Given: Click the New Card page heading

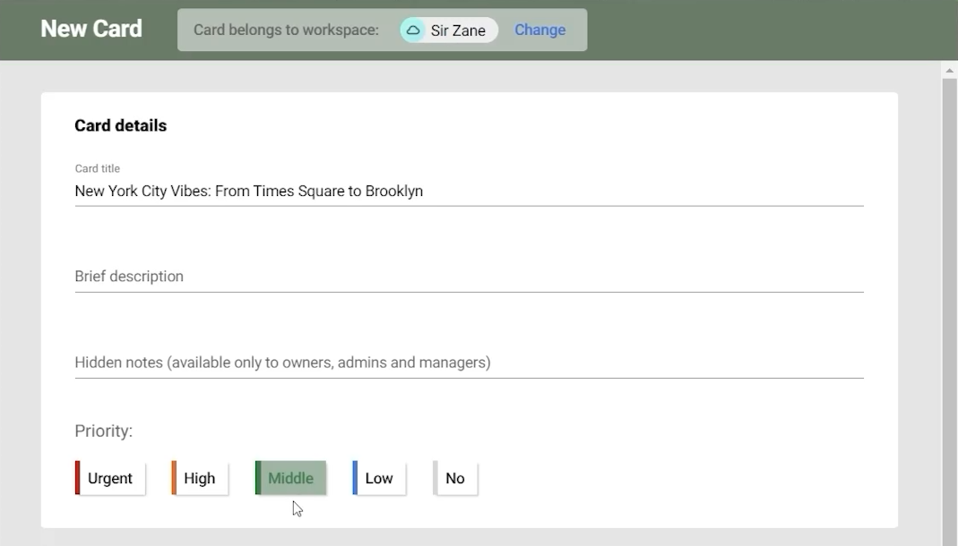Looking at the screenshot, I should (91, 29).
